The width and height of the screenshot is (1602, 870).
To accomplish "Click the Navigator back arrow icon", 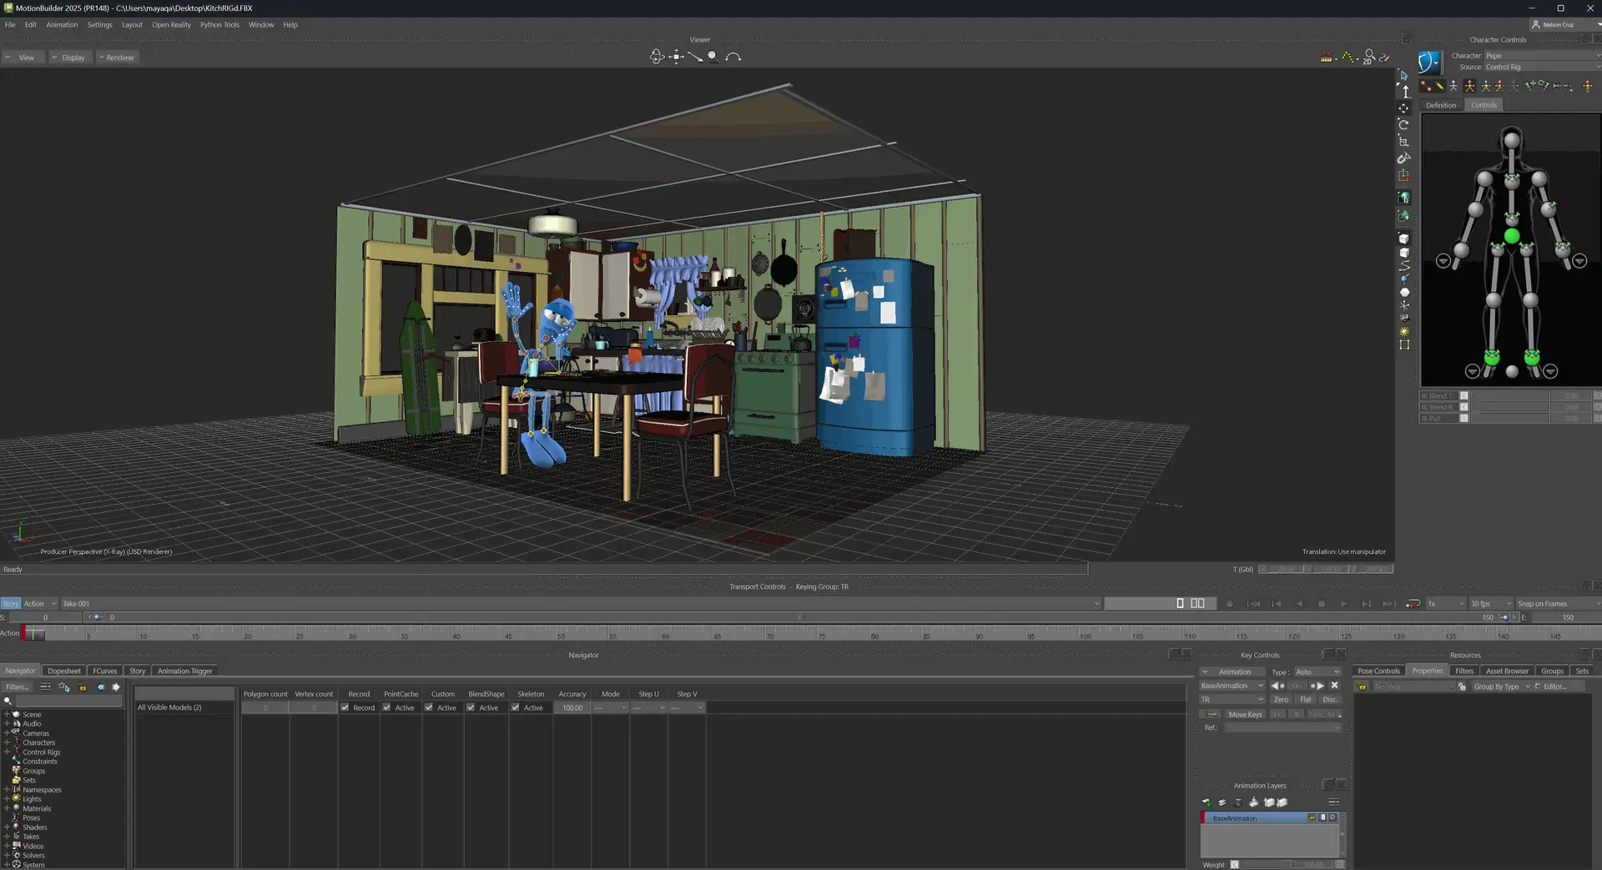I will [x=101, y=687].
